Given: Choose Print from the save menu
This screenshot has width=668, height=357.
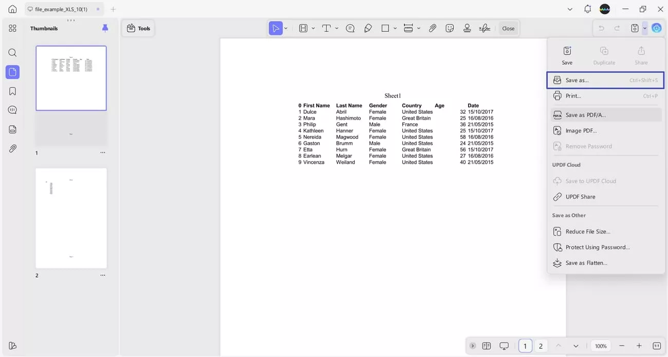Looking at the screenshot, I should 573,96.
